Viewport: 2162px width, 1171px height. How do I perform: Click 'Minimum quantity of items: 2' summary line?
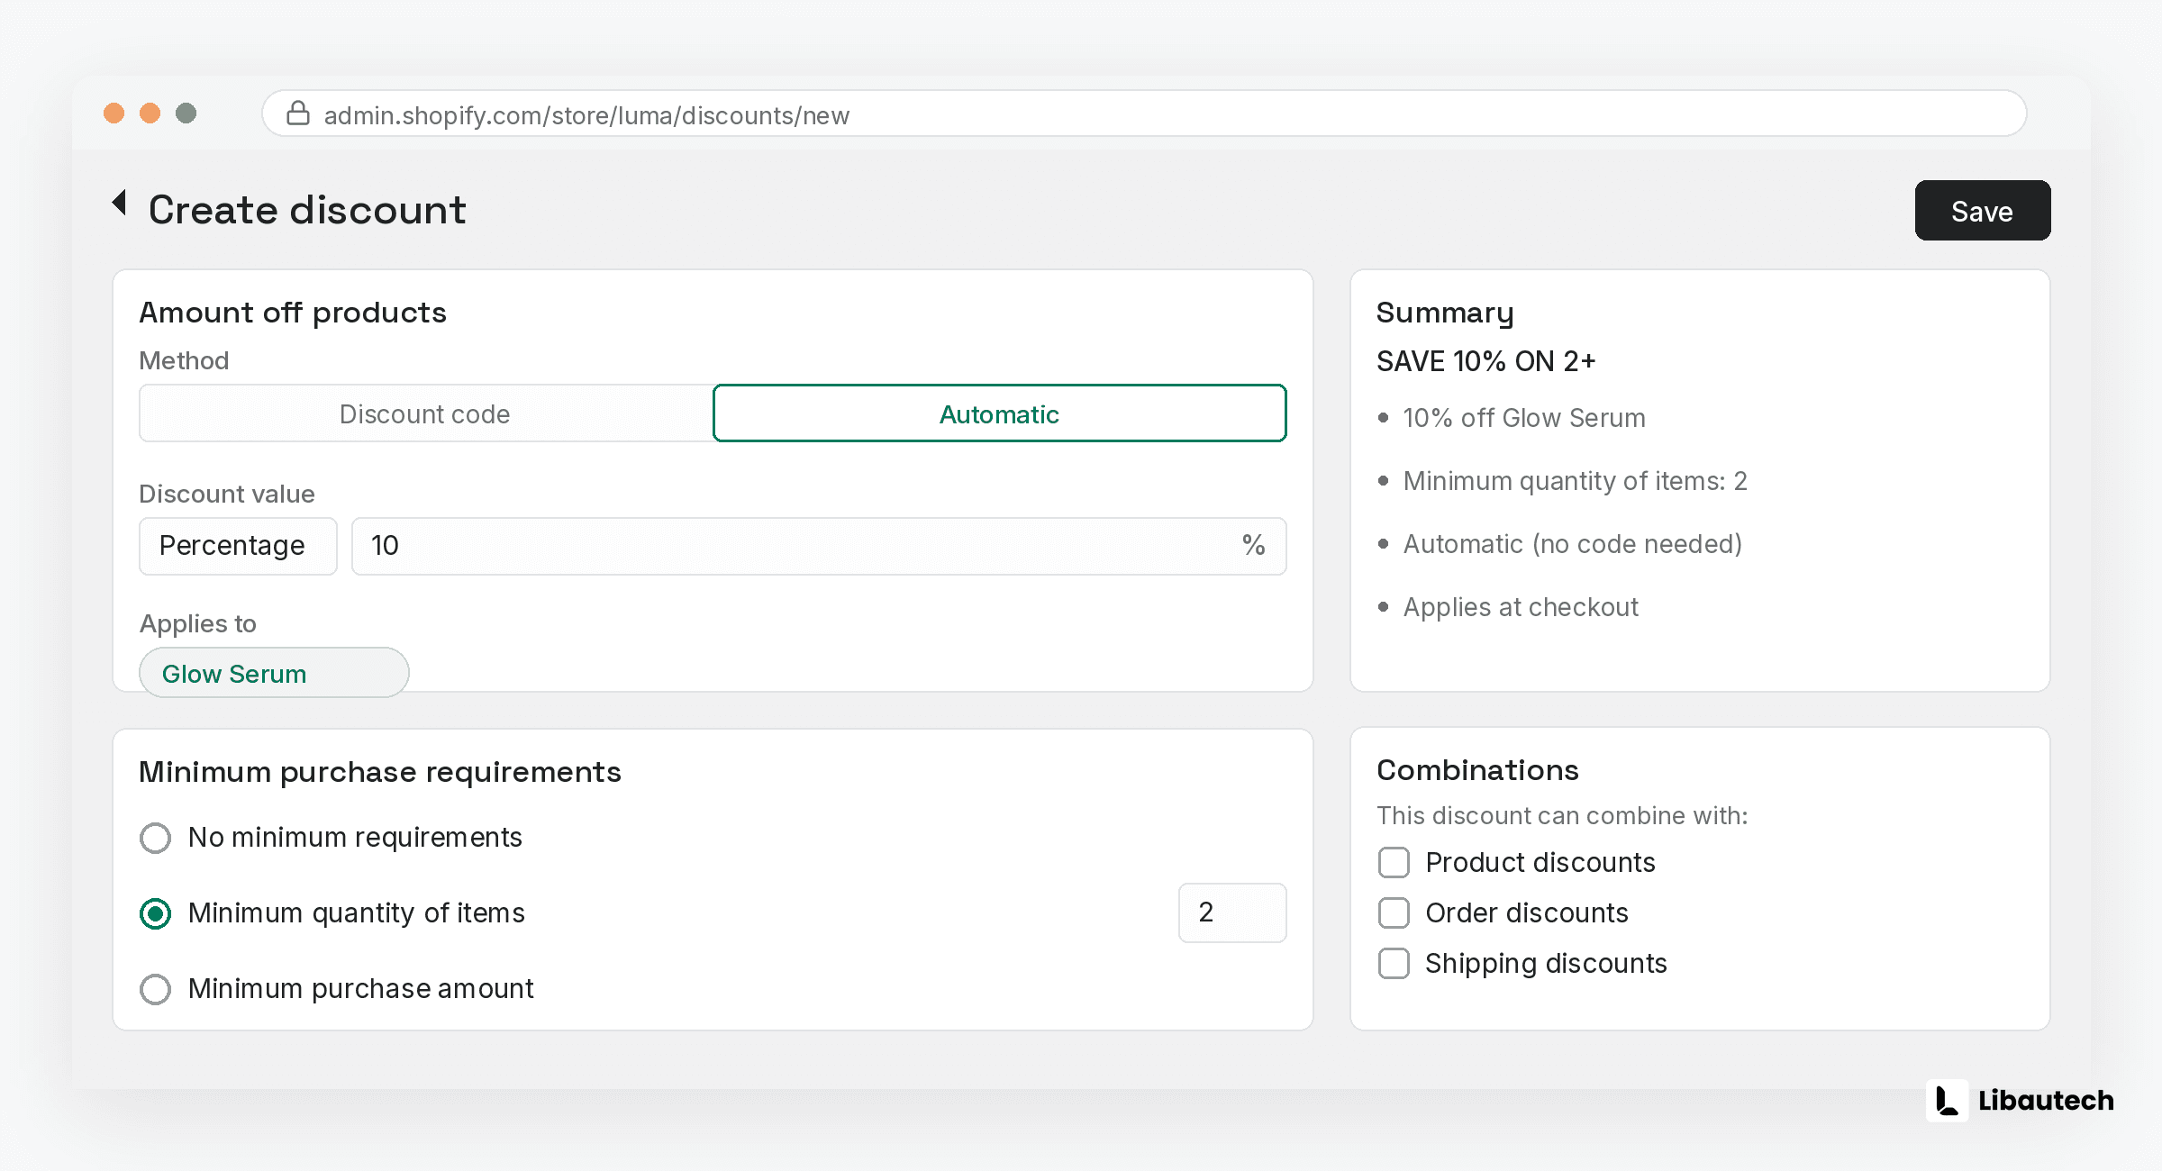pyautogui.click(x=1575, y=481)
